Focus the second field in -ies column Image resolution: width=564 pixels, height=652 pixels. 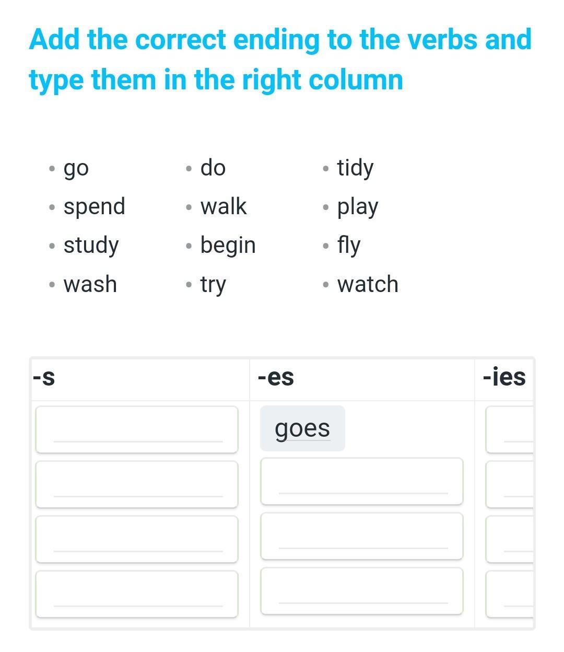(510, 484)
